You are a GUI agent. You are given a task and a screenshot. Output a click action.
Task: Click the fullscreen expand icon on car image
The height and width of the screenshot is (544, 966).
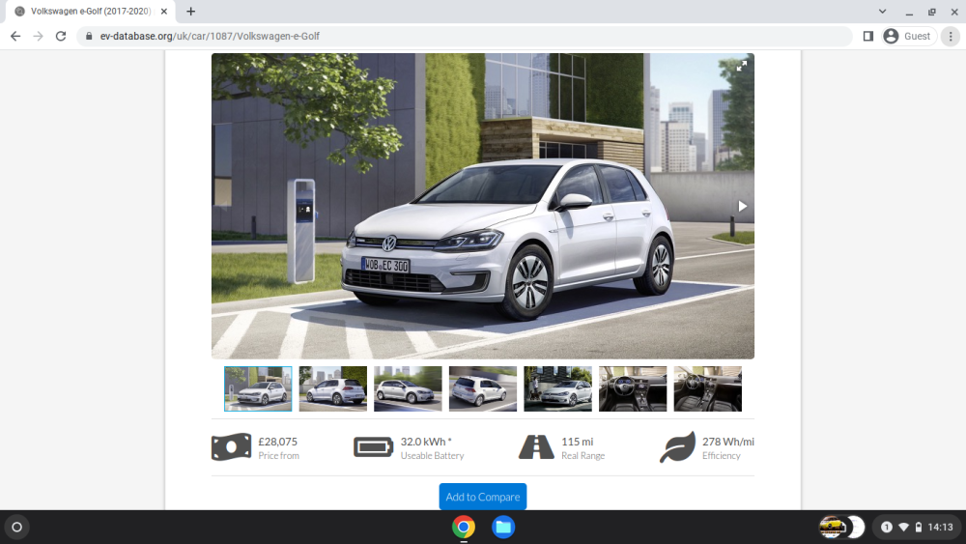pos(741,66)
